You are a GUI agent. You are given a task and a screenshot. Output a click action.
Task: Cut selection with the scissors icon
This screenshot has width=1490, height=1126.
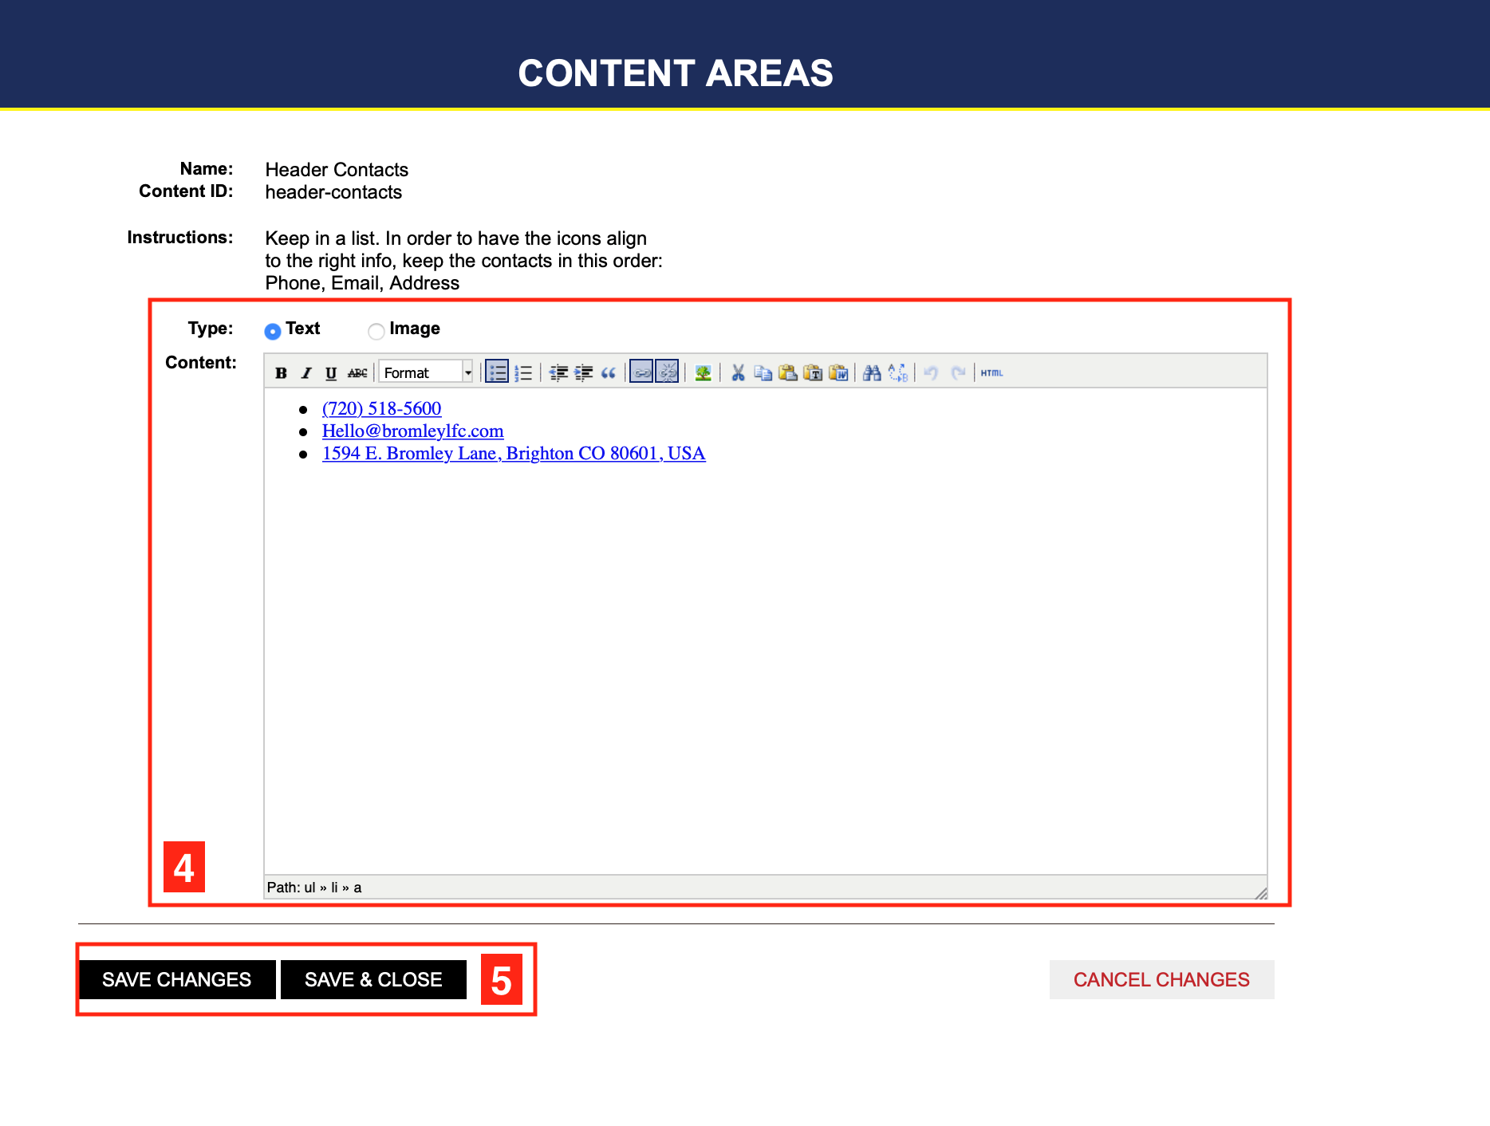(738, 372)
